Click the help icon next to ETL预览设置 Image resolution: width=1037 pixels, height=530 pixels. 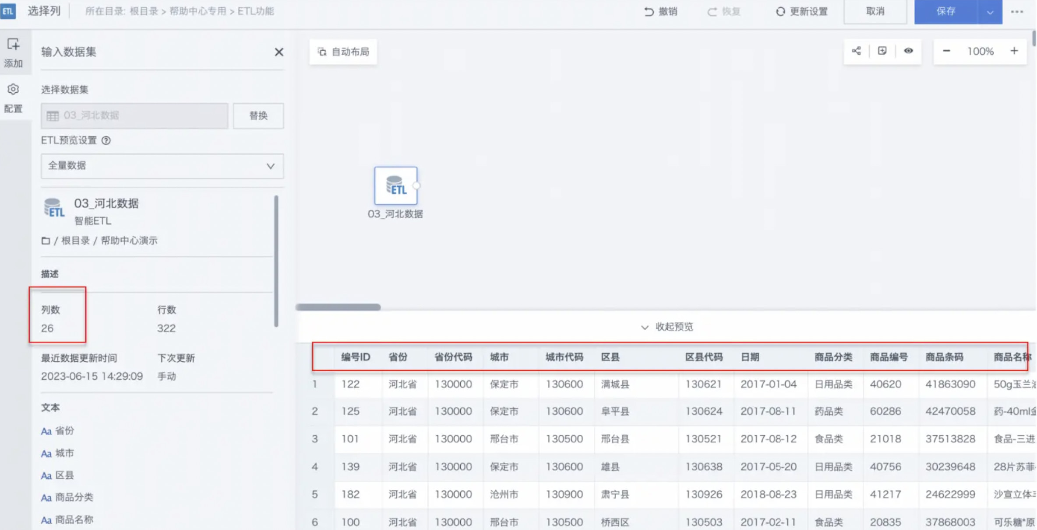[106, 140]
